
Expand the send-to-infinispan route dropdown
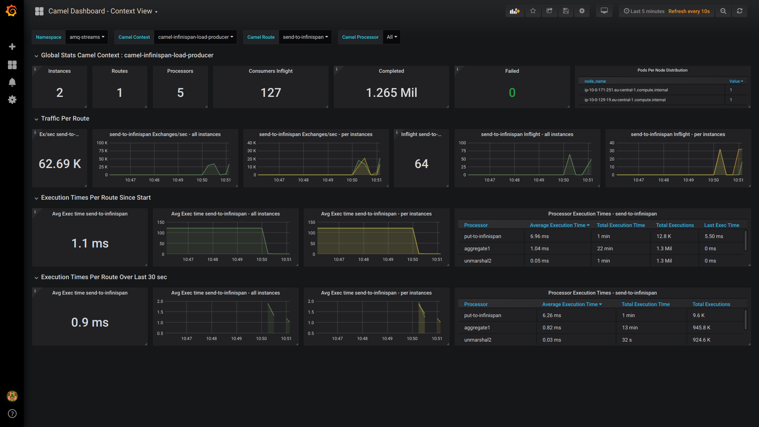(305, 37)
